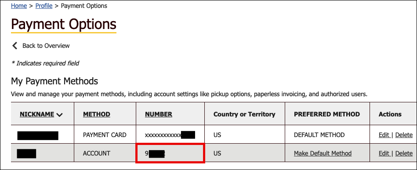Delete the ACCOUNT payment method
417x170 pixels.
tap(404, 153)
